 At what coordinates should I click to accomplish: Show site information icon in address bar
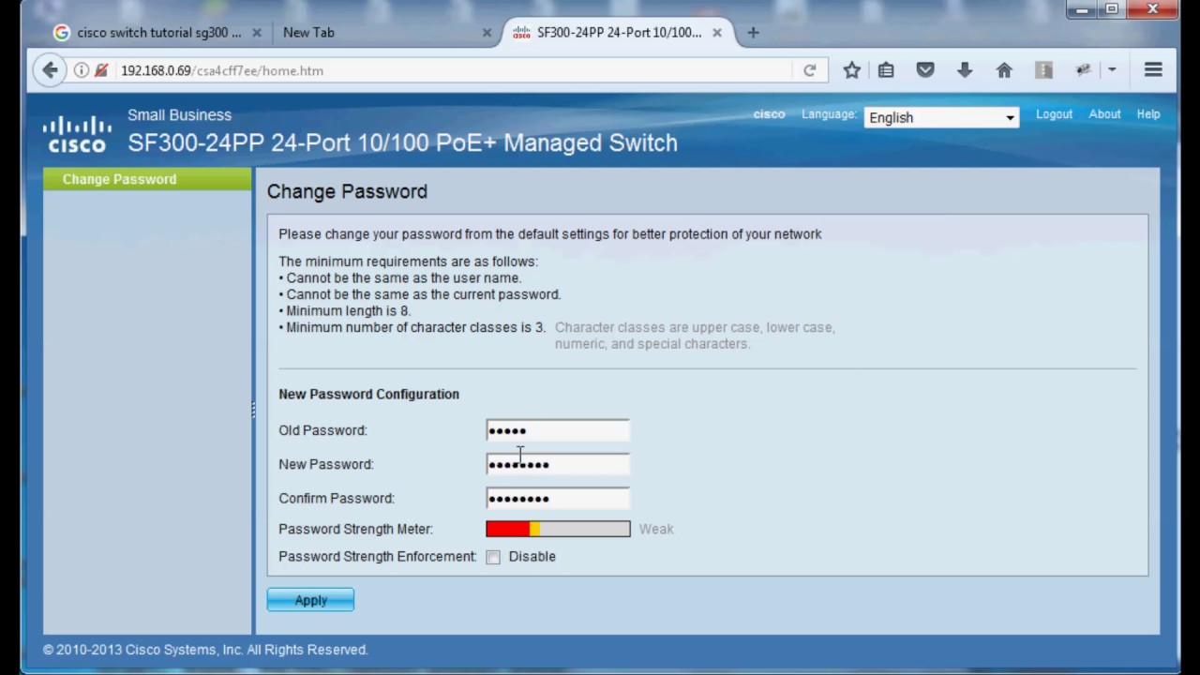coord(82,70)
